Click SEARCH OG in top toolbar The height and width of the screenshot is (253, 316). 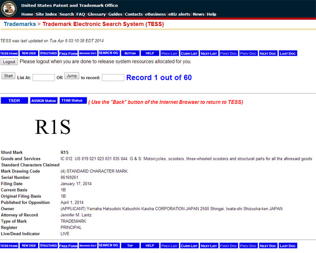[109, 53]
